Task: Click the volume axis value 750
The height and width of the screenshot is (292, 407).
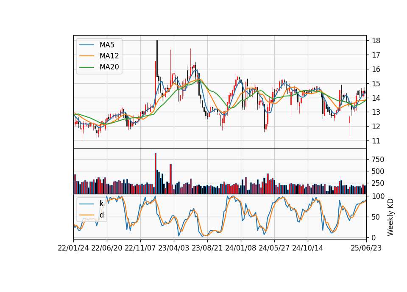Action: (378, 160)
